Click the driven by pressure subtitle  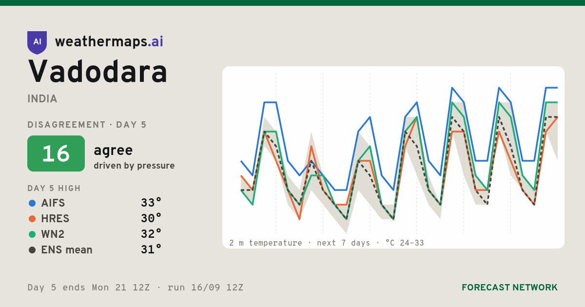pyautogui.click(x=134, y=166)
